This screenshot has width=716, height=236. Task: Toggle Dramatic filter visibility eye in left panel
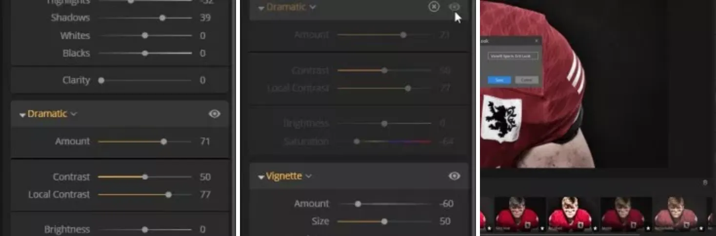[214, 114]
